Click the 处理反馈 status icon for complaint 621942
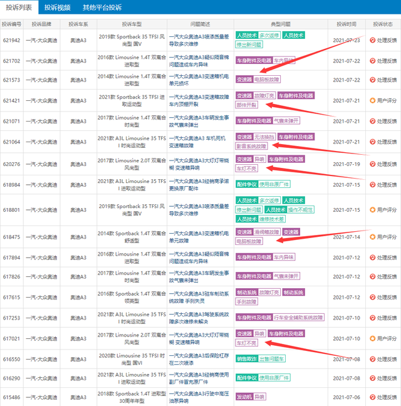Screen dimensions: 401x406 point(372,40)
